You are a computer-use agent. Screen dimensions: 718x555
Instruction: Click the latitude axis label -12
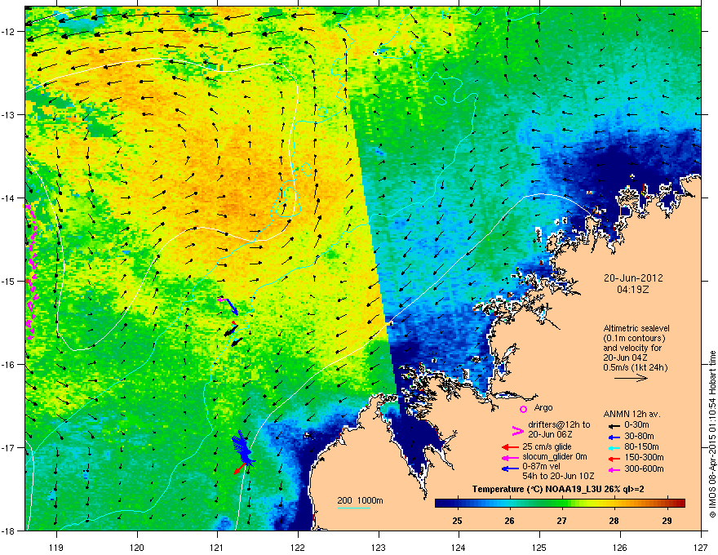click(x=8, y=32)
